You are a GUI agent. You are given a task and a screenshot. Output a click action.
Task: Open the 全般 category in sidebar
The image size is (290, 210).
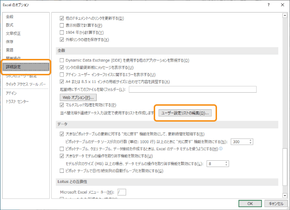coord(10,16)
